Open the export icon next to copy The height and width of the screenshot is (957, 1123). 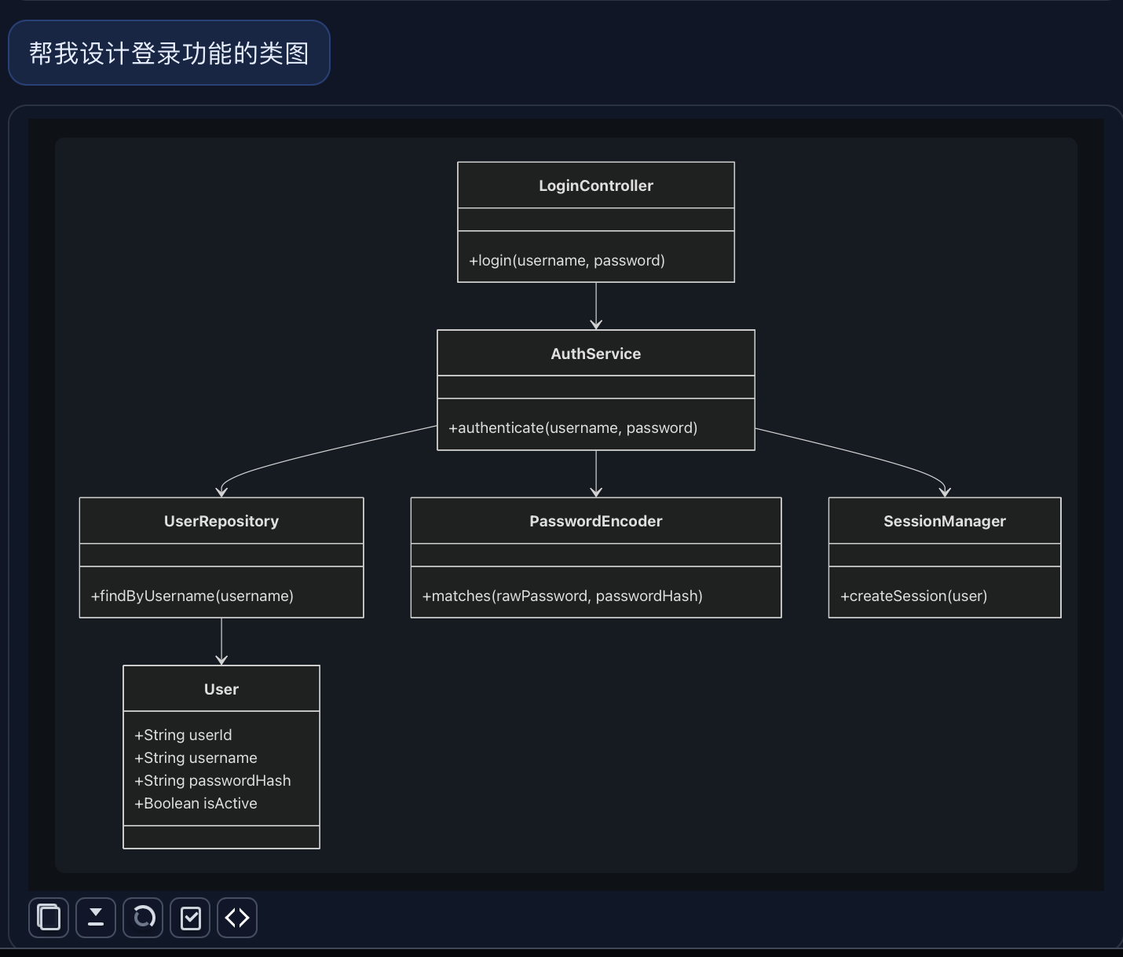coord(95,917)
